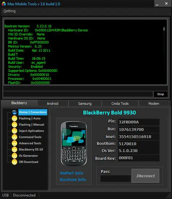
Task: Click the Security: Enabled log line
Action: point(25,66)
